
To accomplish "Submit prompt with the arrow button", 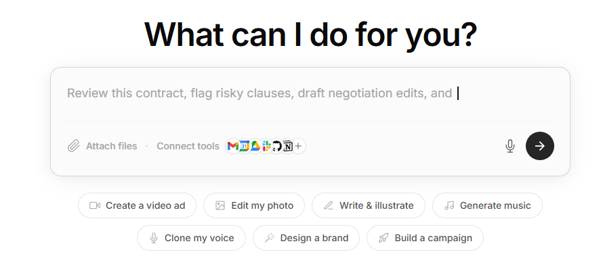I will 539,146.
